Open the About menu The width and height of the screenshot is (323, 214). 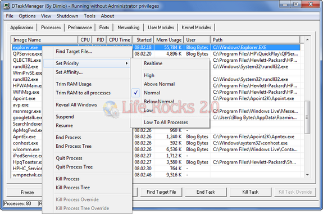click(x=107, y=16)
